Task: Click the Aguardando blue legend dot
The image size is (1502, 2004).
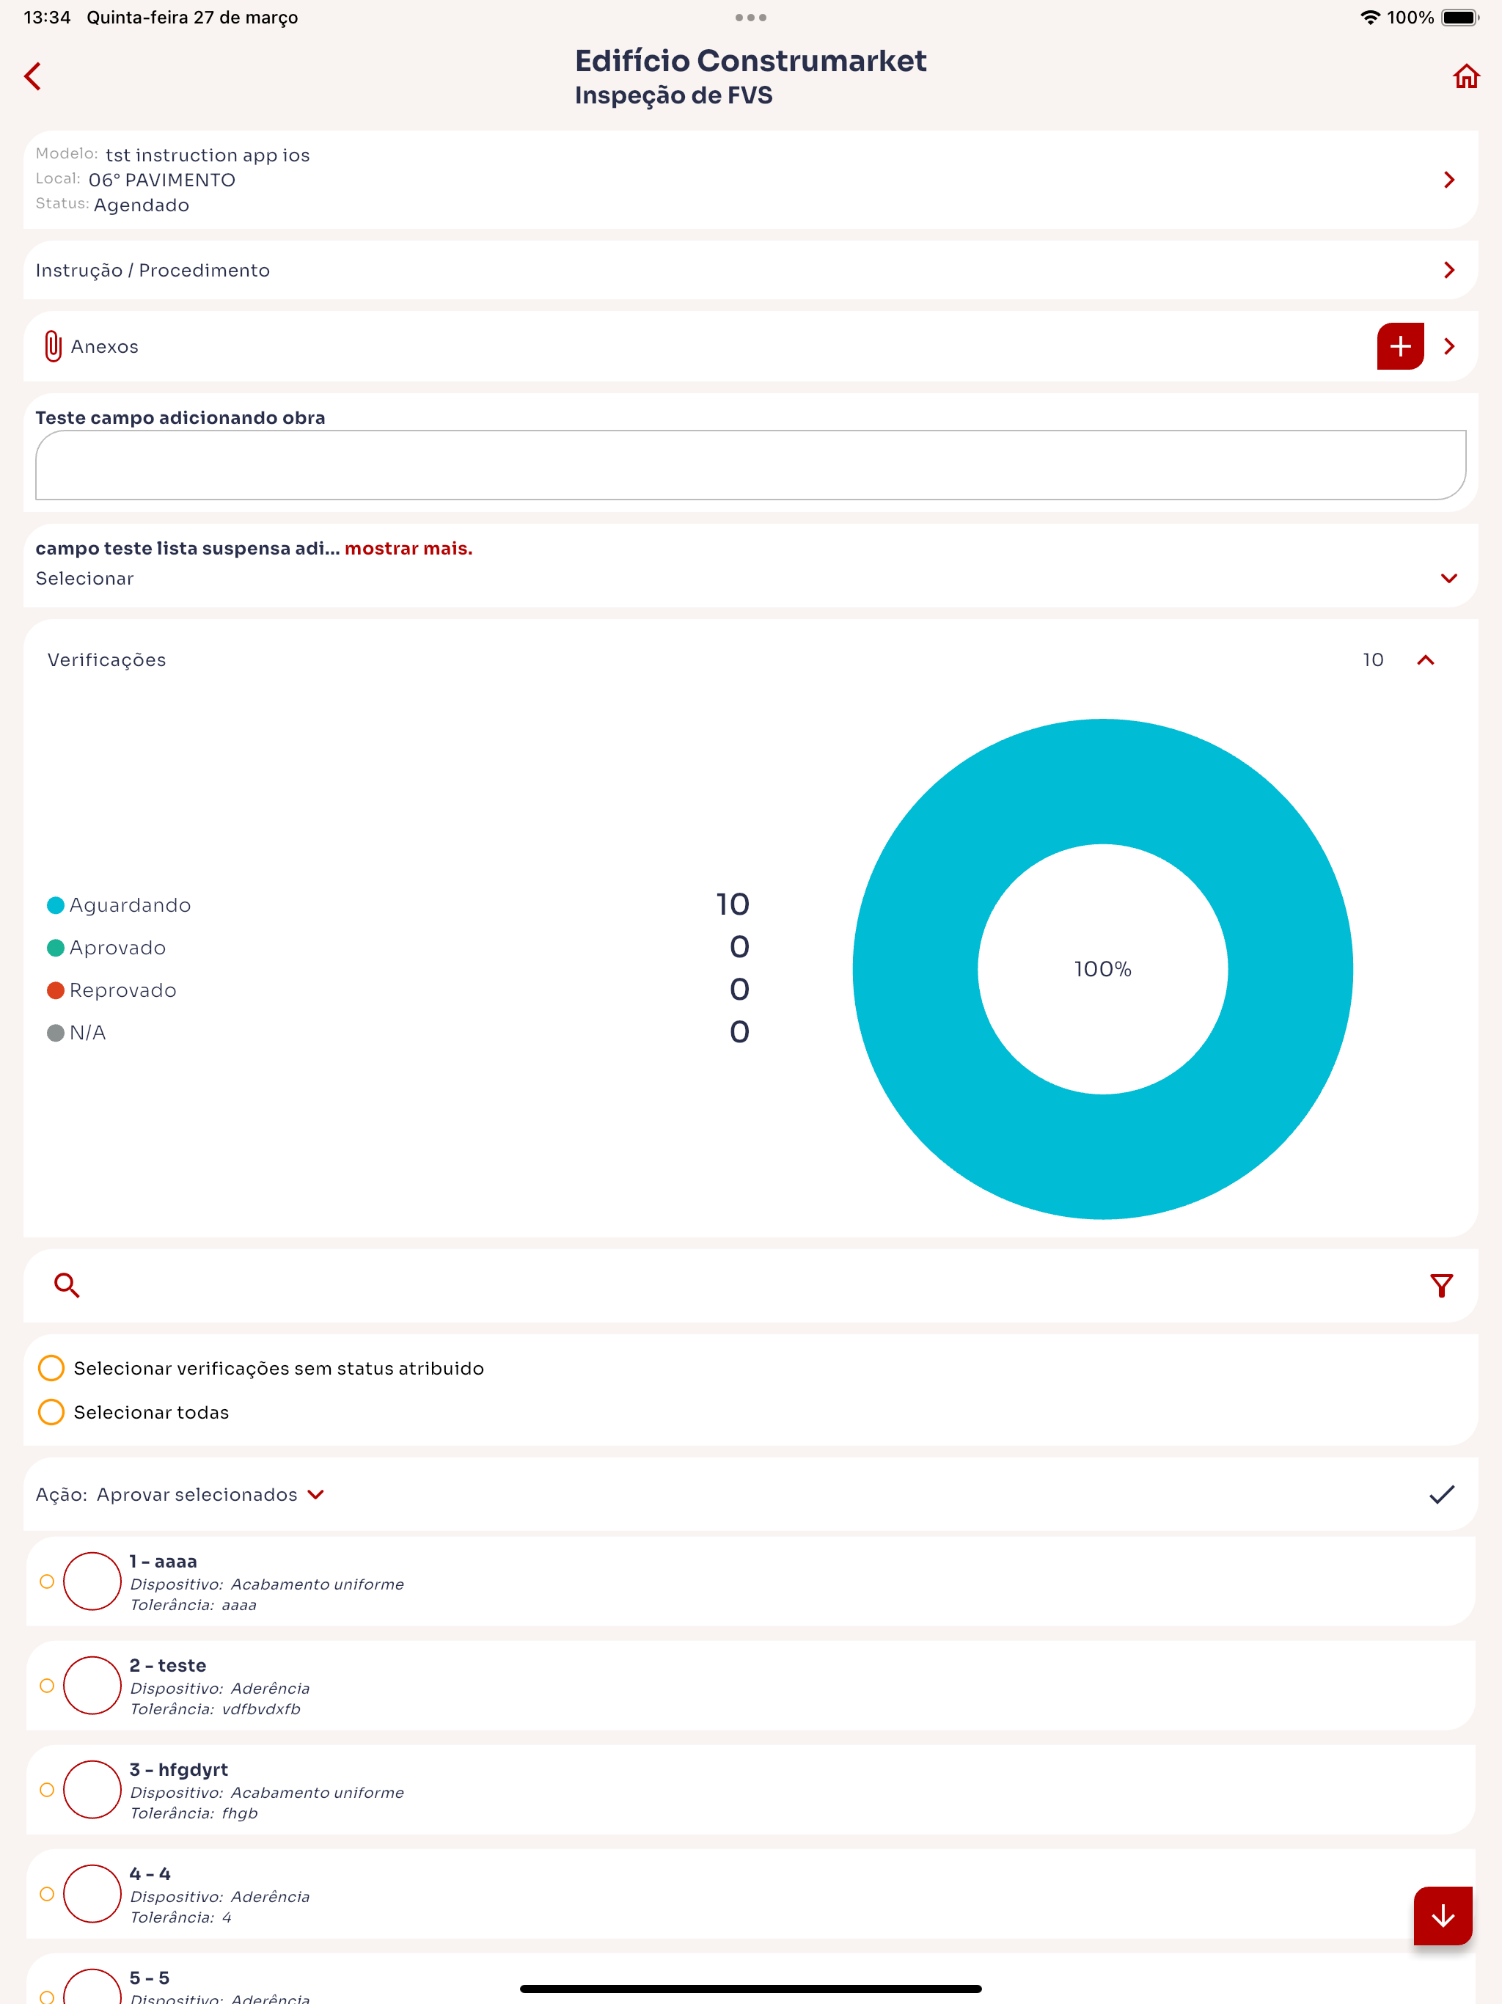Action: pos(55,905)
